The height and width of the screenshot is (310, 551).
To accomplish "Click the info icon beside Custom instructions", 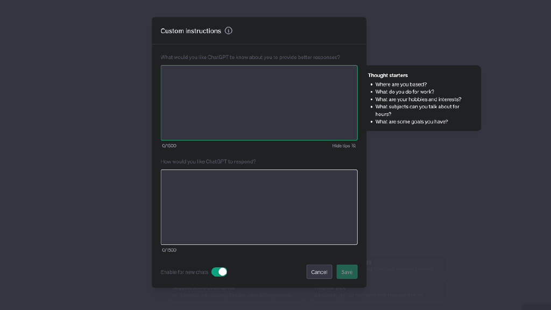I will tap(229, 31).
